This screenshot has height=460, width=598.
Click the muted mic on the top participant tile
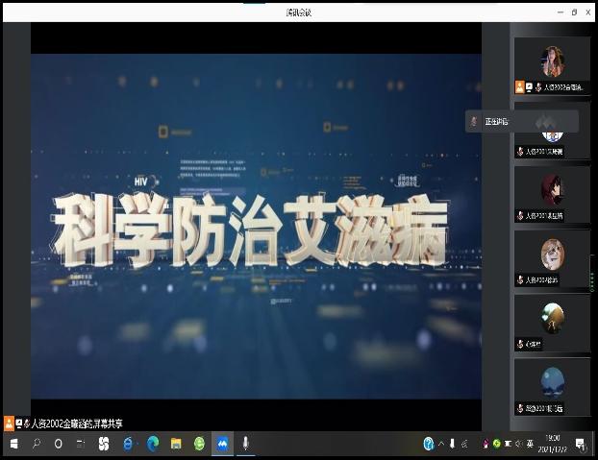[541, 86]
